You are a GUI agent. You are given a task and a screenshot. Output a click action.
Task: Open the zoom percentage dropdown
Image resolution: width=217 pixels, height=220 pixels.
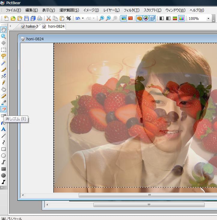click(x=208, y=18)
